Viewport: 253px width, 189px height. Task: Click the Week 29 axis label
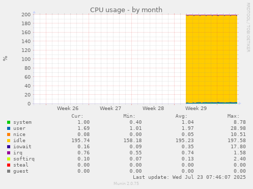(196, 109)
